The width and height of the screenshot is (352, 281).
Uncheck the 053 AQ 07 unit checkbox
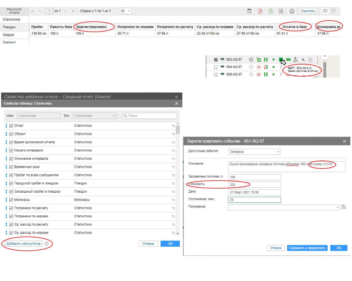coord(216,60)
